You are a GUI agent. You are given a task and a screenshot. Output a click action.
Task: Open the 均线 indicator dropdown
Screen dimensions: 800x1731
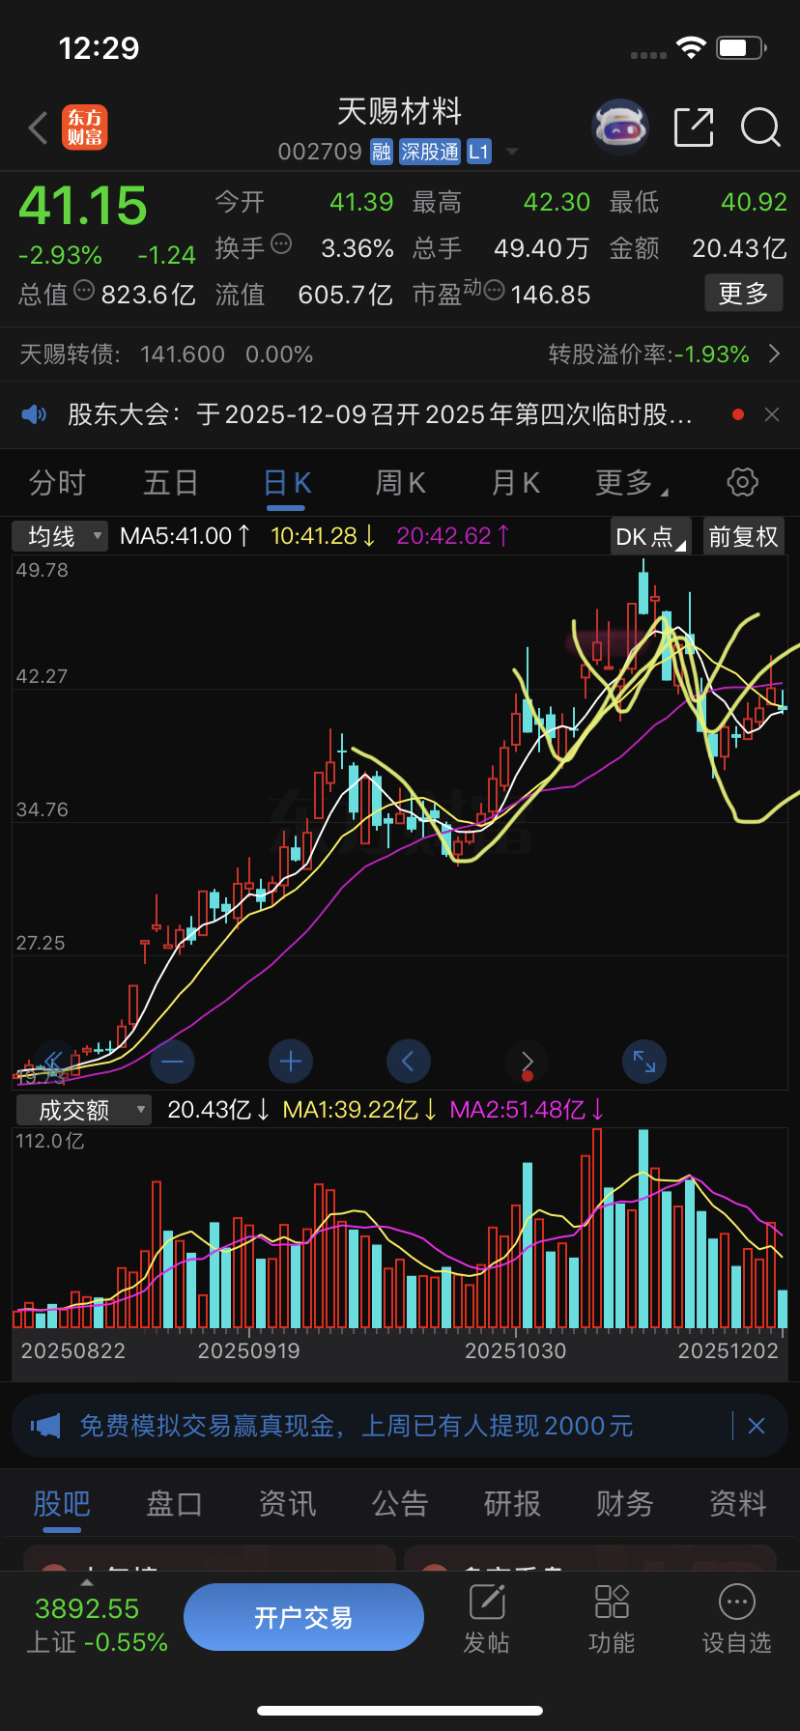point(60,536)
